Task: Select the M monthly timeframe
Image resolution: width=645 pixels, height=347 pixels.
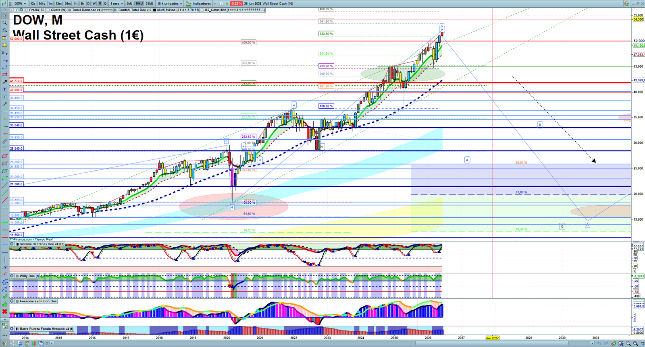Action: [100, 4]
